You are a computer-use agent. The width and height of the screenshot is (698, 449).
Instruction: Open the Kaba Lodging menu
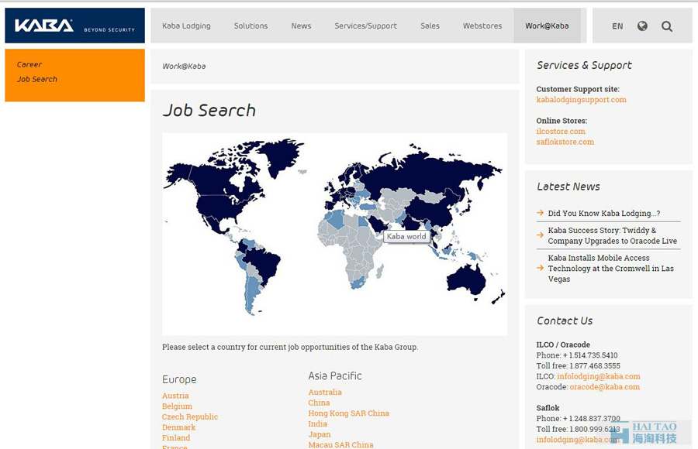click(186, 26)
